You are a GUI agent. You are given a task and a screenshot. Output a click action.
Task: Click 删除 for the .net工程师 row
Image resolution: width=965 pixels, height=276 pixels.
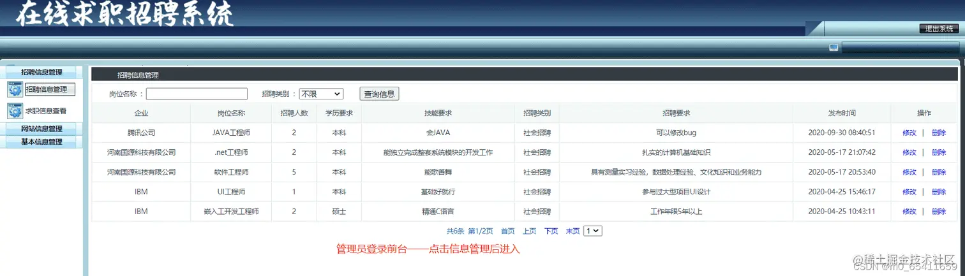[x=939, y=153]
